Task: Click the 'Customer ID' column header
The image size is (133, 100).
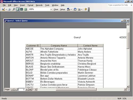Action: pos(33,46)
